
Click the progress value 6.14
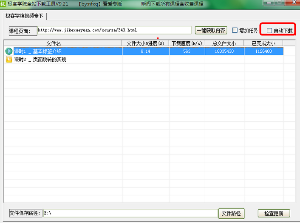coord(145,51)
